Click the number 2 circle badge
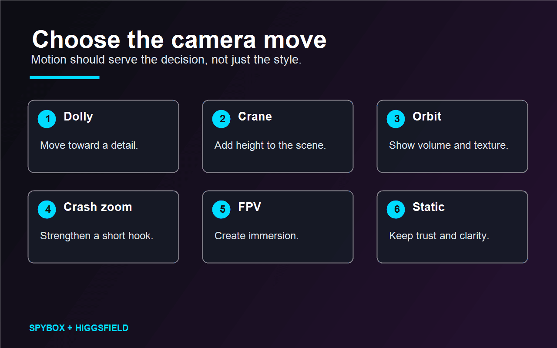Screen dimensions: 557x348 pos(221,119)
